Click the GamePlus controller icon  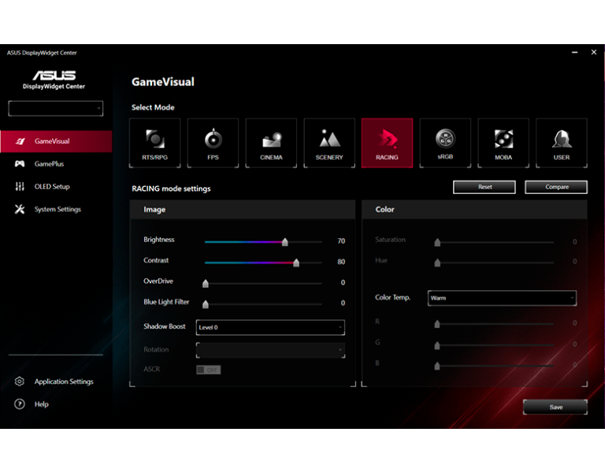click(20, 164)
